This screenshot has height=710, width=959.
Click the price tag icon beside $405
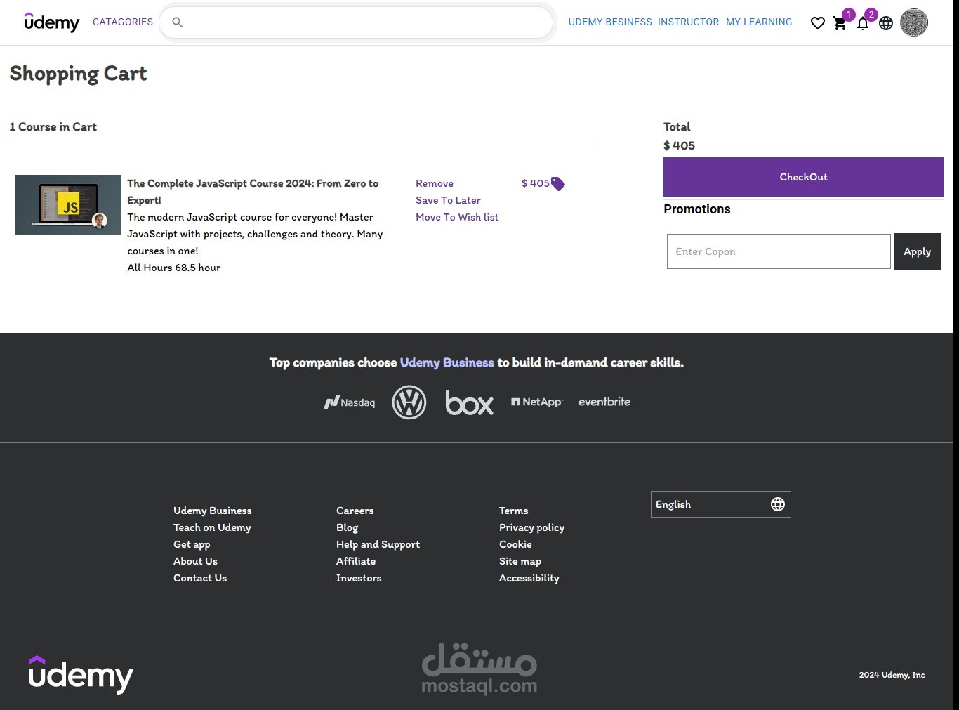click(x=558, y=184)
